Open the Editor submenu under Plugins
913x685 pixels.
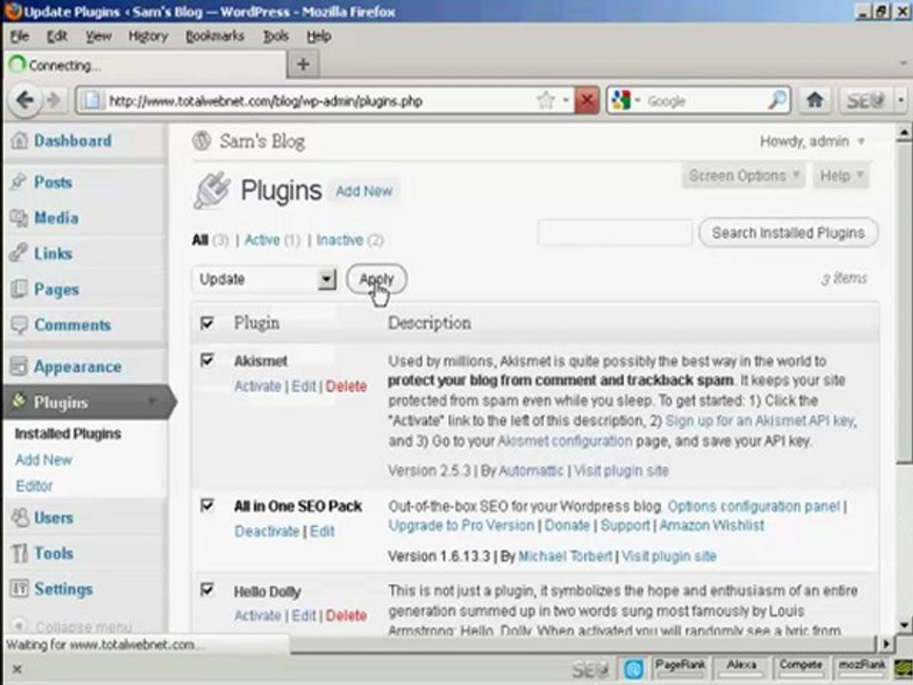tap(34, 486)
